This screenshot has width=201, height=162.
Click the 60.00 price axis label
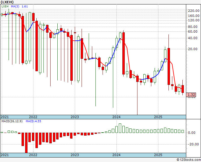coord(192,31)
